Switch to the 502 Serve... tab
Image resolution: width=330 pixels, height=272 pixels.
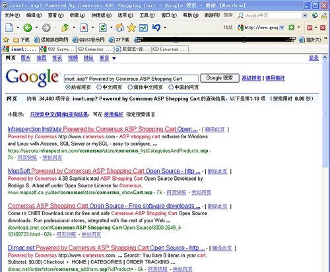(x=58, y=49)
